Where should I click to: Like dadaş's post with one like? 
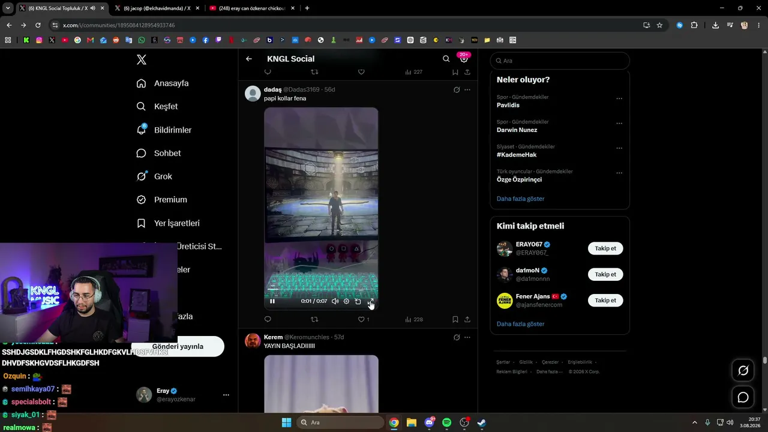coord(363,319)
